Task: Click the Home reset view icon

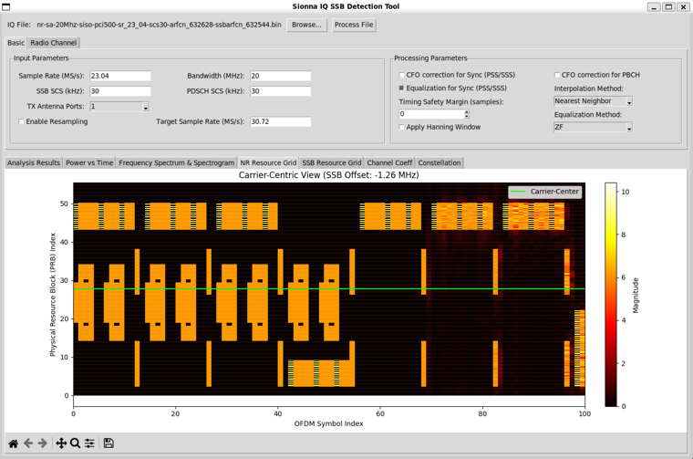Action: (13, 443)
